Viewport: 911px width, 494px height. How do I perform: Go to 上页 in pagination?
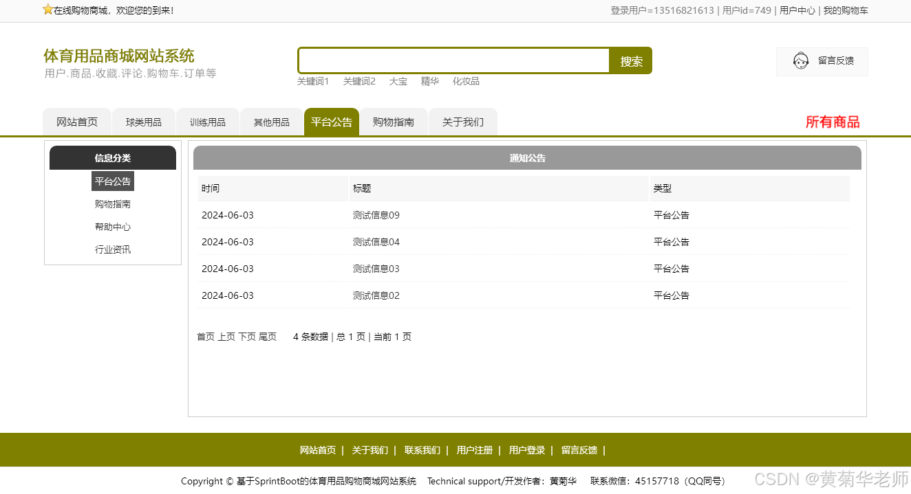pos(226,337)
